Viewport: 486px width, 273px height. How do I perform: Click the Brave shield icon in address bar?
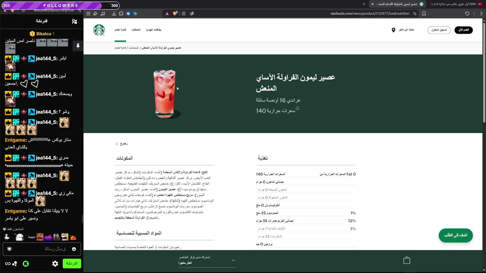coord(175,14)
